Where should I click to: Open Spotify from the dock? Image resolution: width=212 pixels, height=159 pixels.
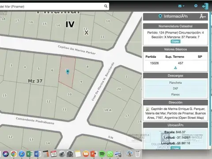tap(102, 154)
